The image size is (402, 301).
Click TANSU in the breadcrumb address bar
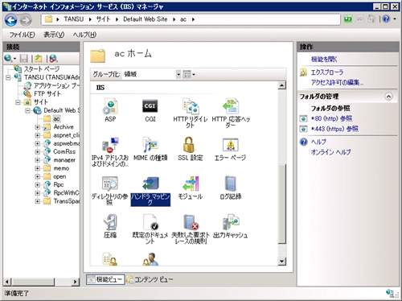click(x=74, y=19)
